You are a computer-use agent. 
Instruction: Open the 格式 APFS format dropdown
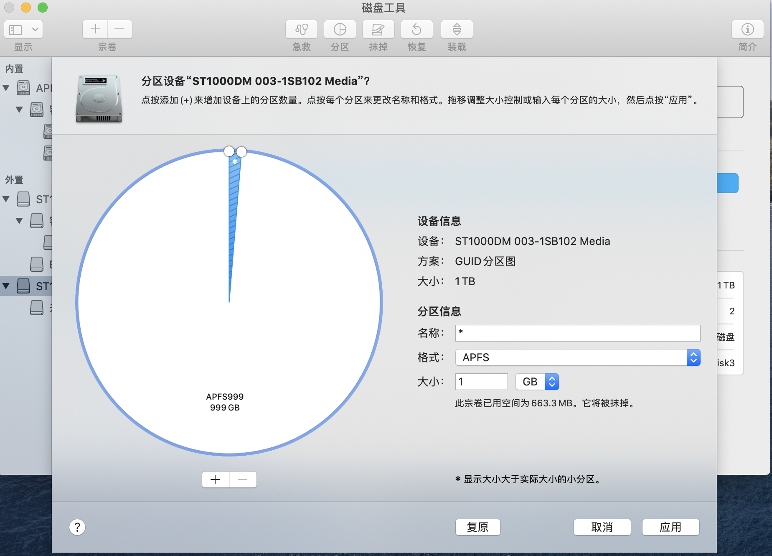click(x=578, y=357)
